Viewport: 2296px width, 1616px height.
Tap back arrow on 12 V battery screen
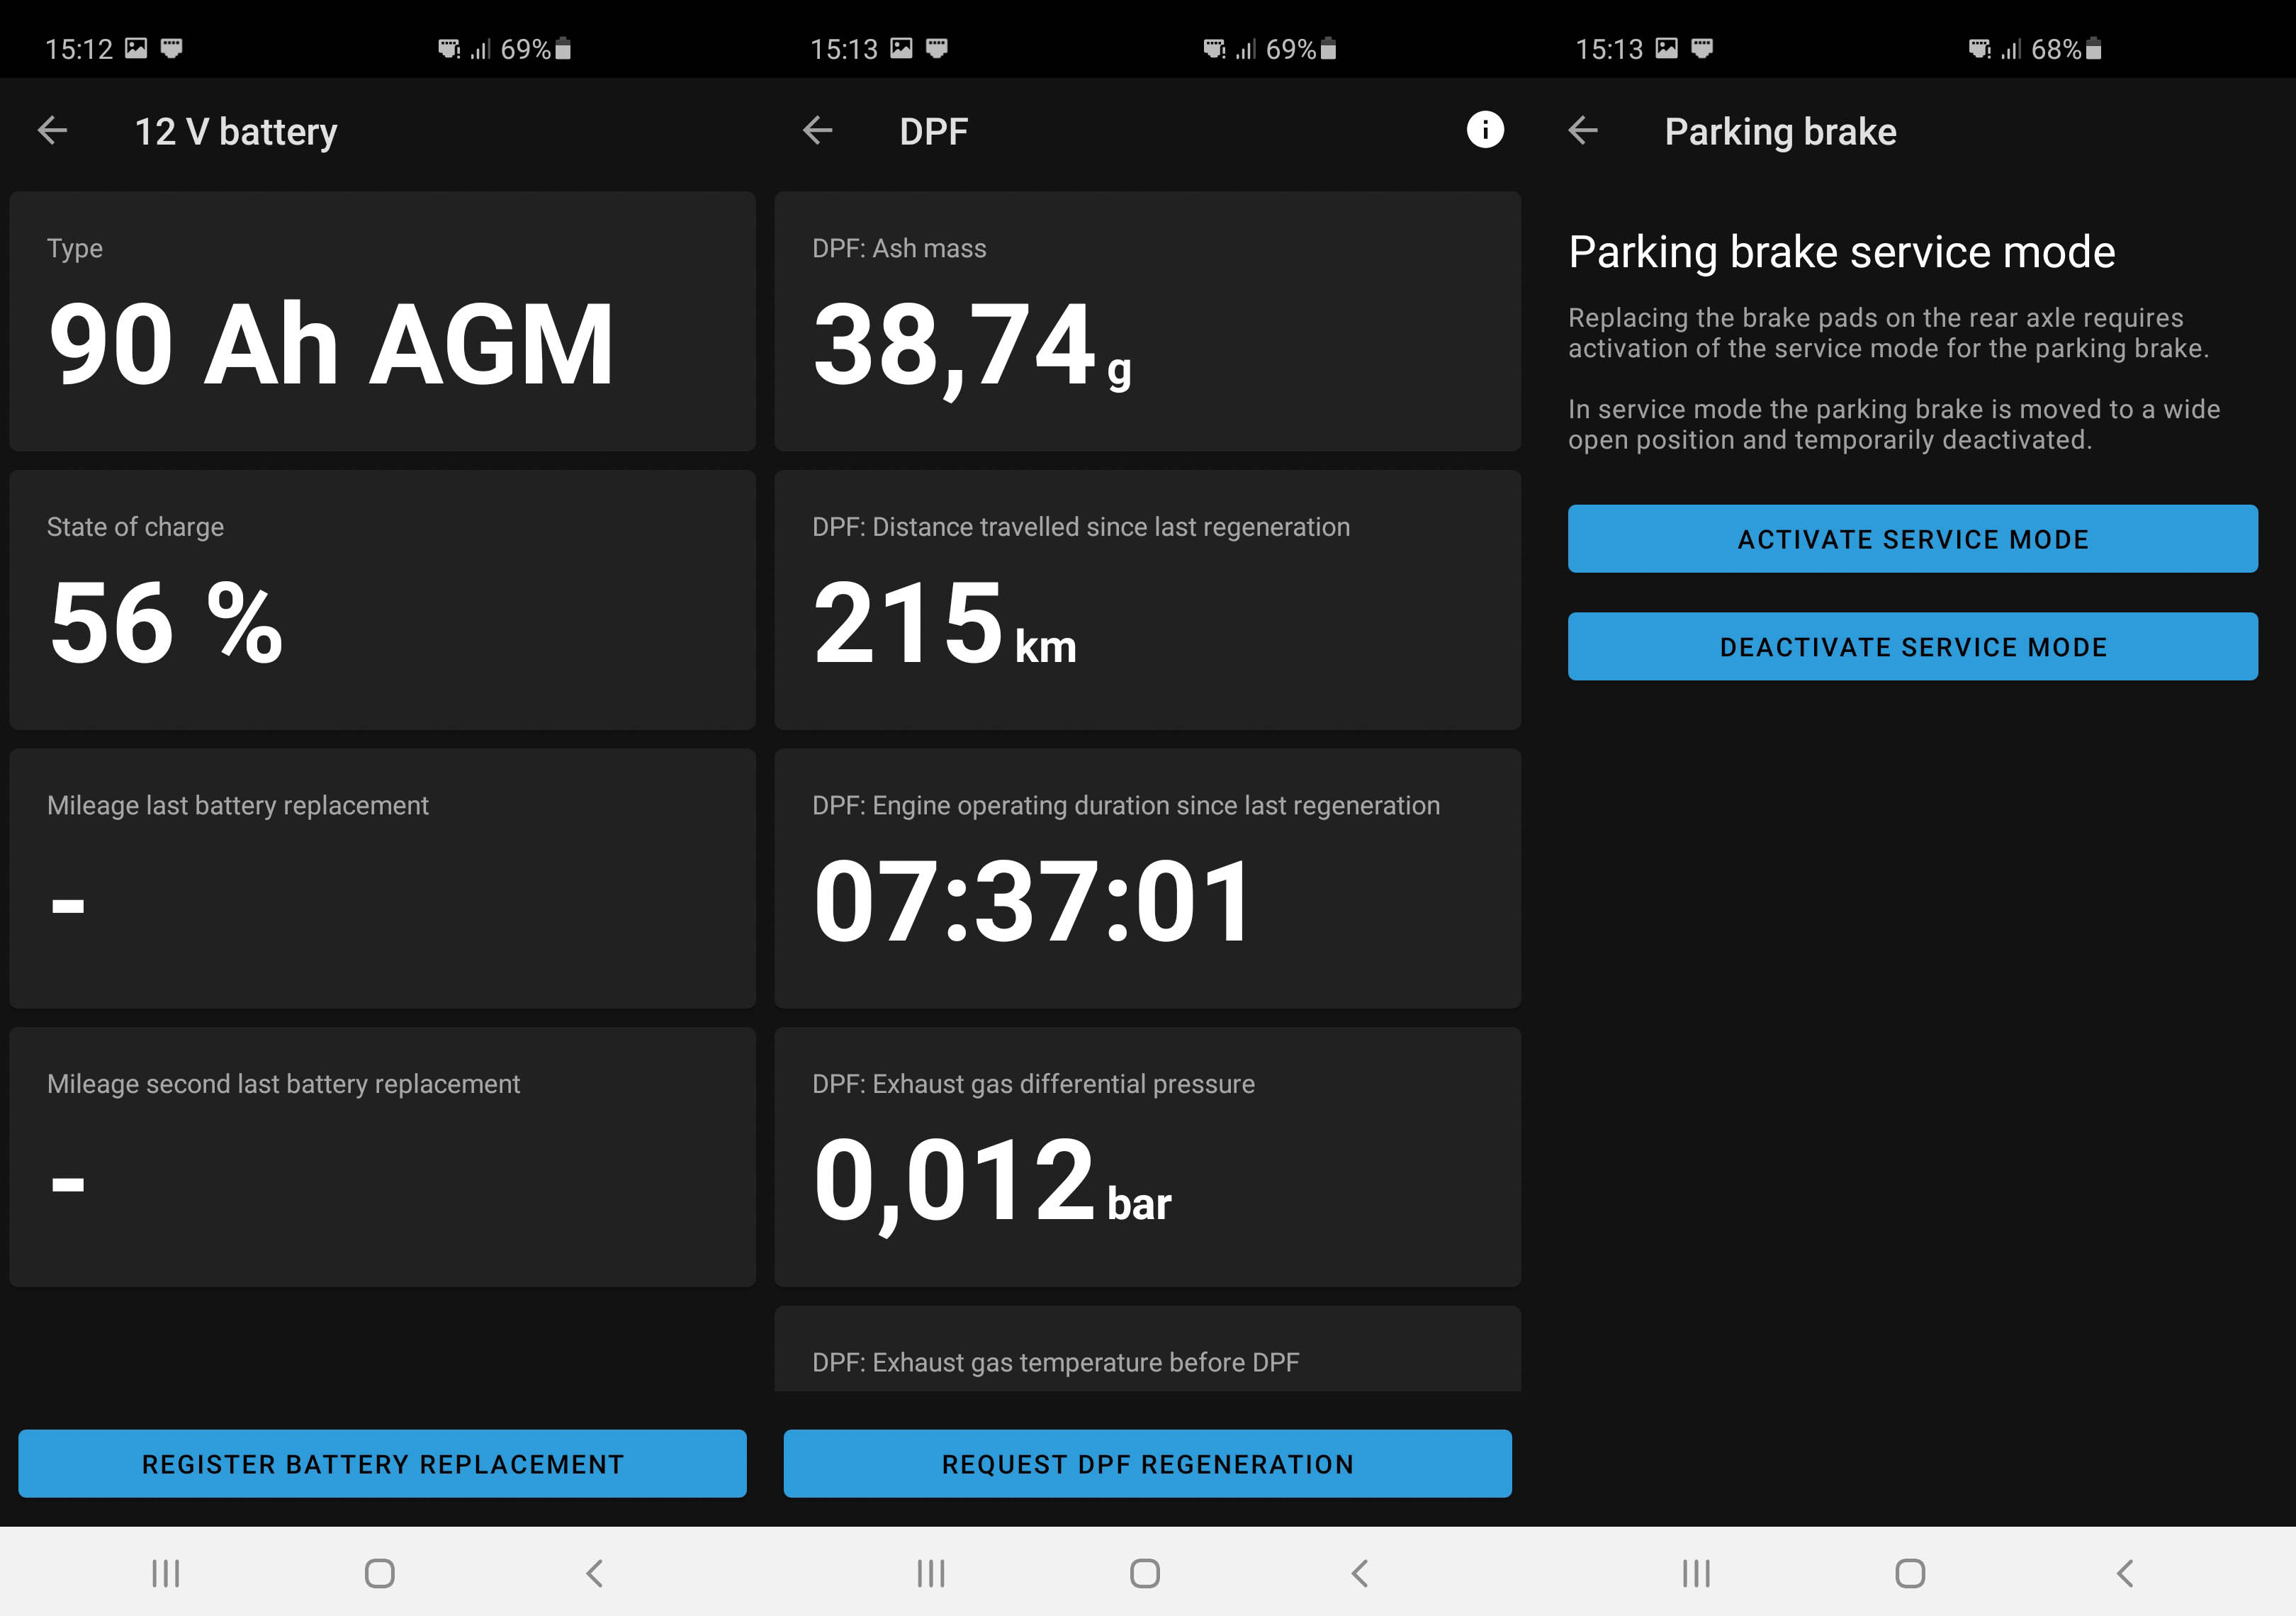coord(52,130)
